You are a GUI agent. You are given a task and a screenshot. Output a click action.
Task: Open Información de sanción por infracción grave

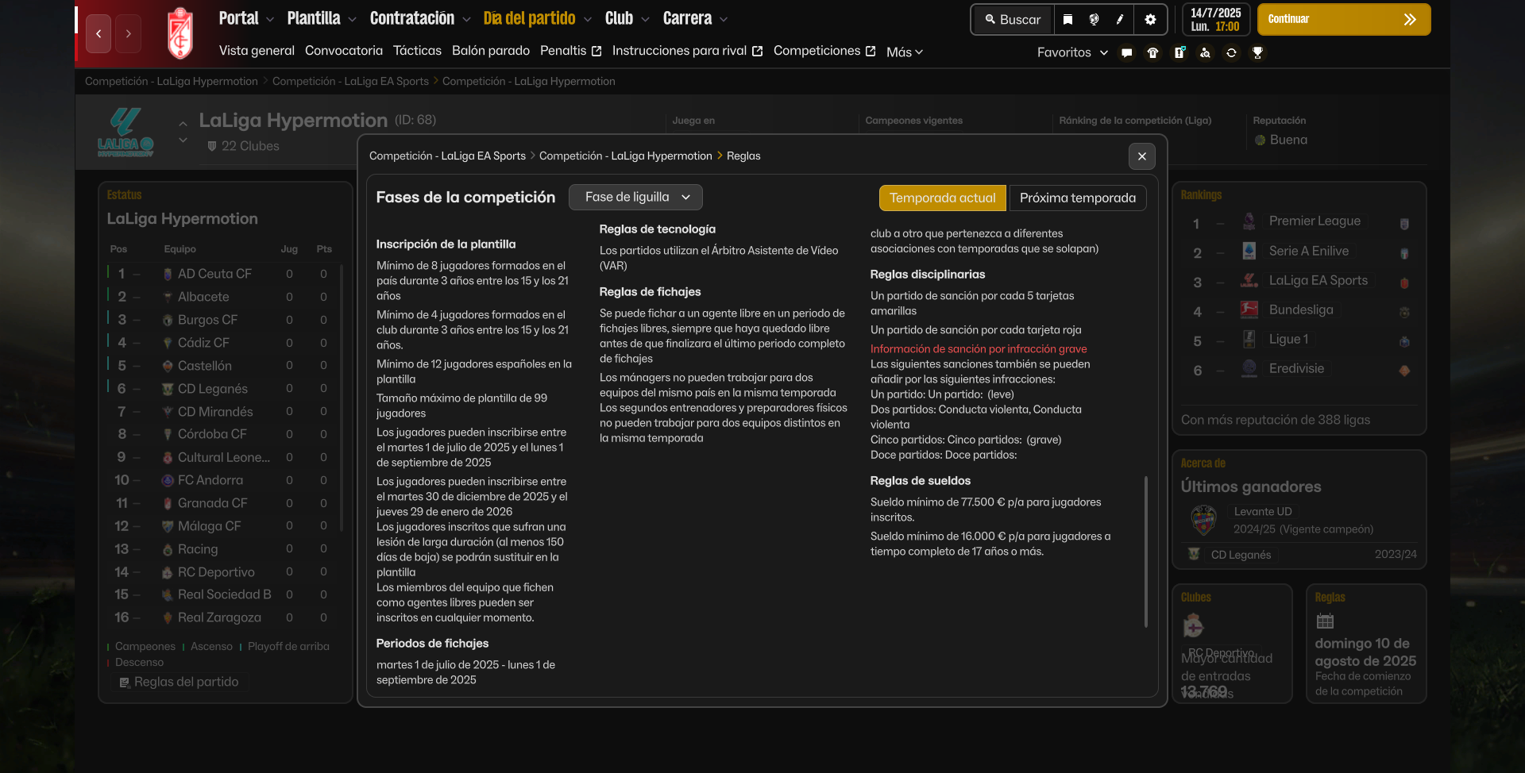click(978, 349)
